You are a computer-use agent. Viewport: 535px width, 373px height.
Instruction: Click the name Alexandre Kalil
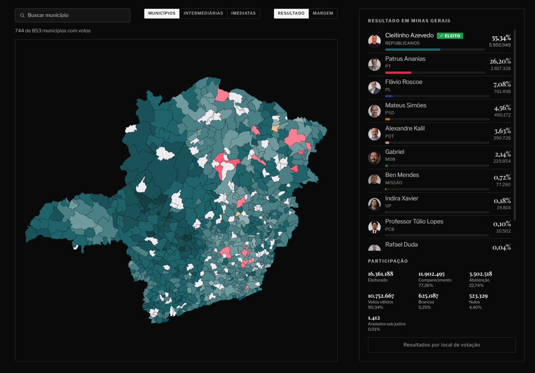405,128
